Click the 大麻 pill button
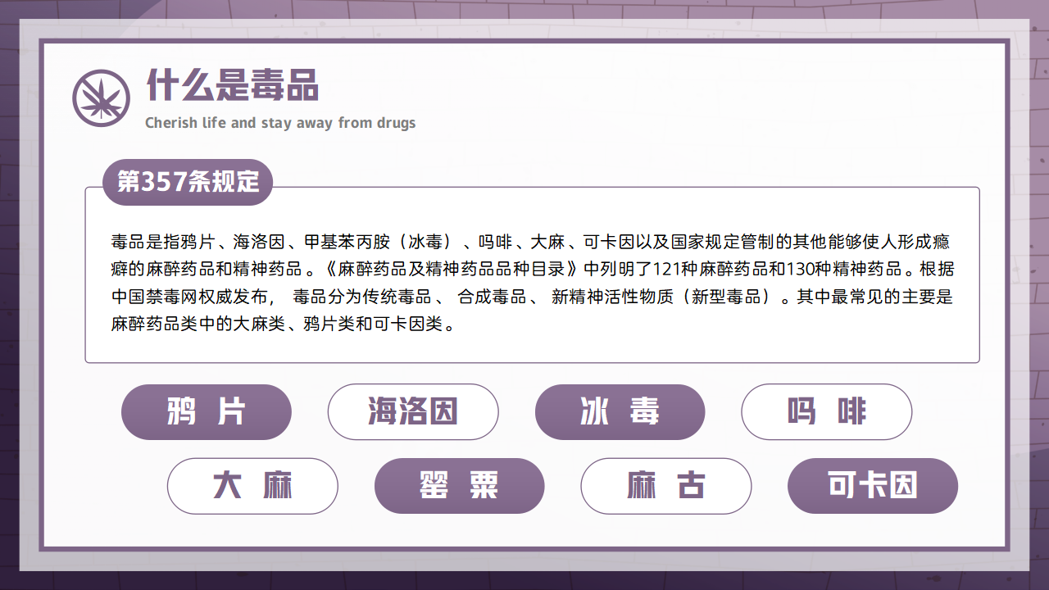The height and width of the screenshot is (590, 1049). 252,486
